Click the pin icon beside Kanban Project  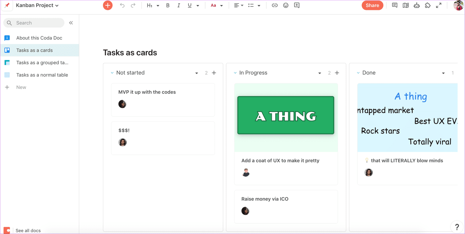point(7,5)
